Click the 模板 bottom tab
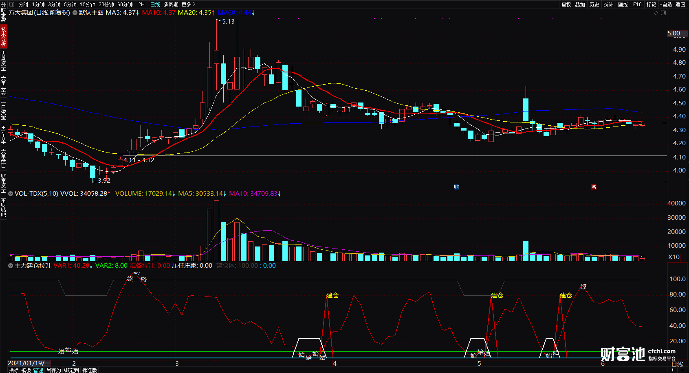This screenshot has width=689, height=373. pyautogui.click(x=26, y=370)
